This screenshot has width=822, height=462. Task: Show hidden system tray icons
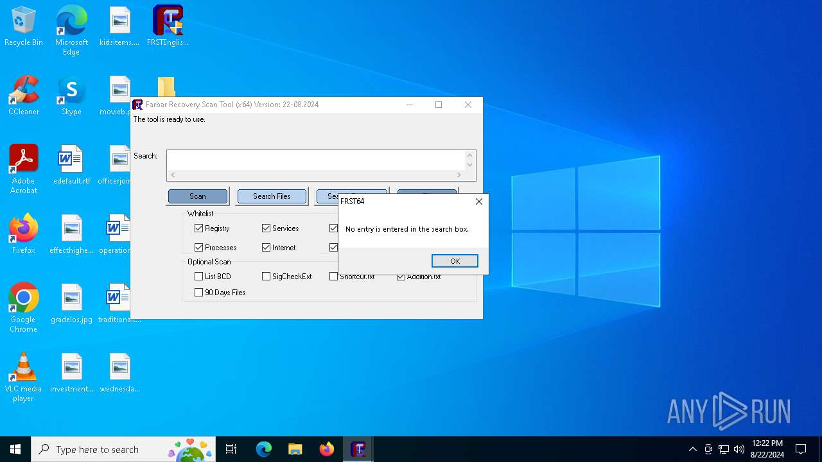[x=692, y=449]
